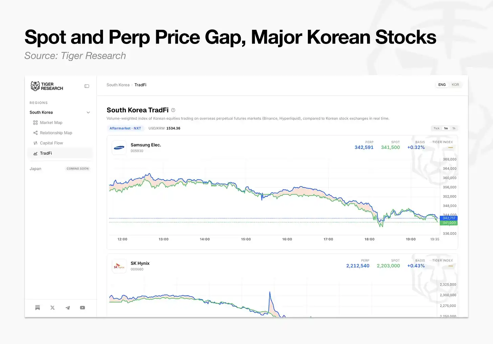The width and height of the screenshot is (493, 344).
Task: Open the X social link icon
Action: pos(52,308)
